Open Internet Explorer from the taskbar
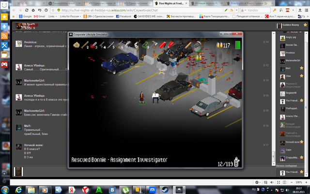 pyautogui.click(x=18, y=190)
